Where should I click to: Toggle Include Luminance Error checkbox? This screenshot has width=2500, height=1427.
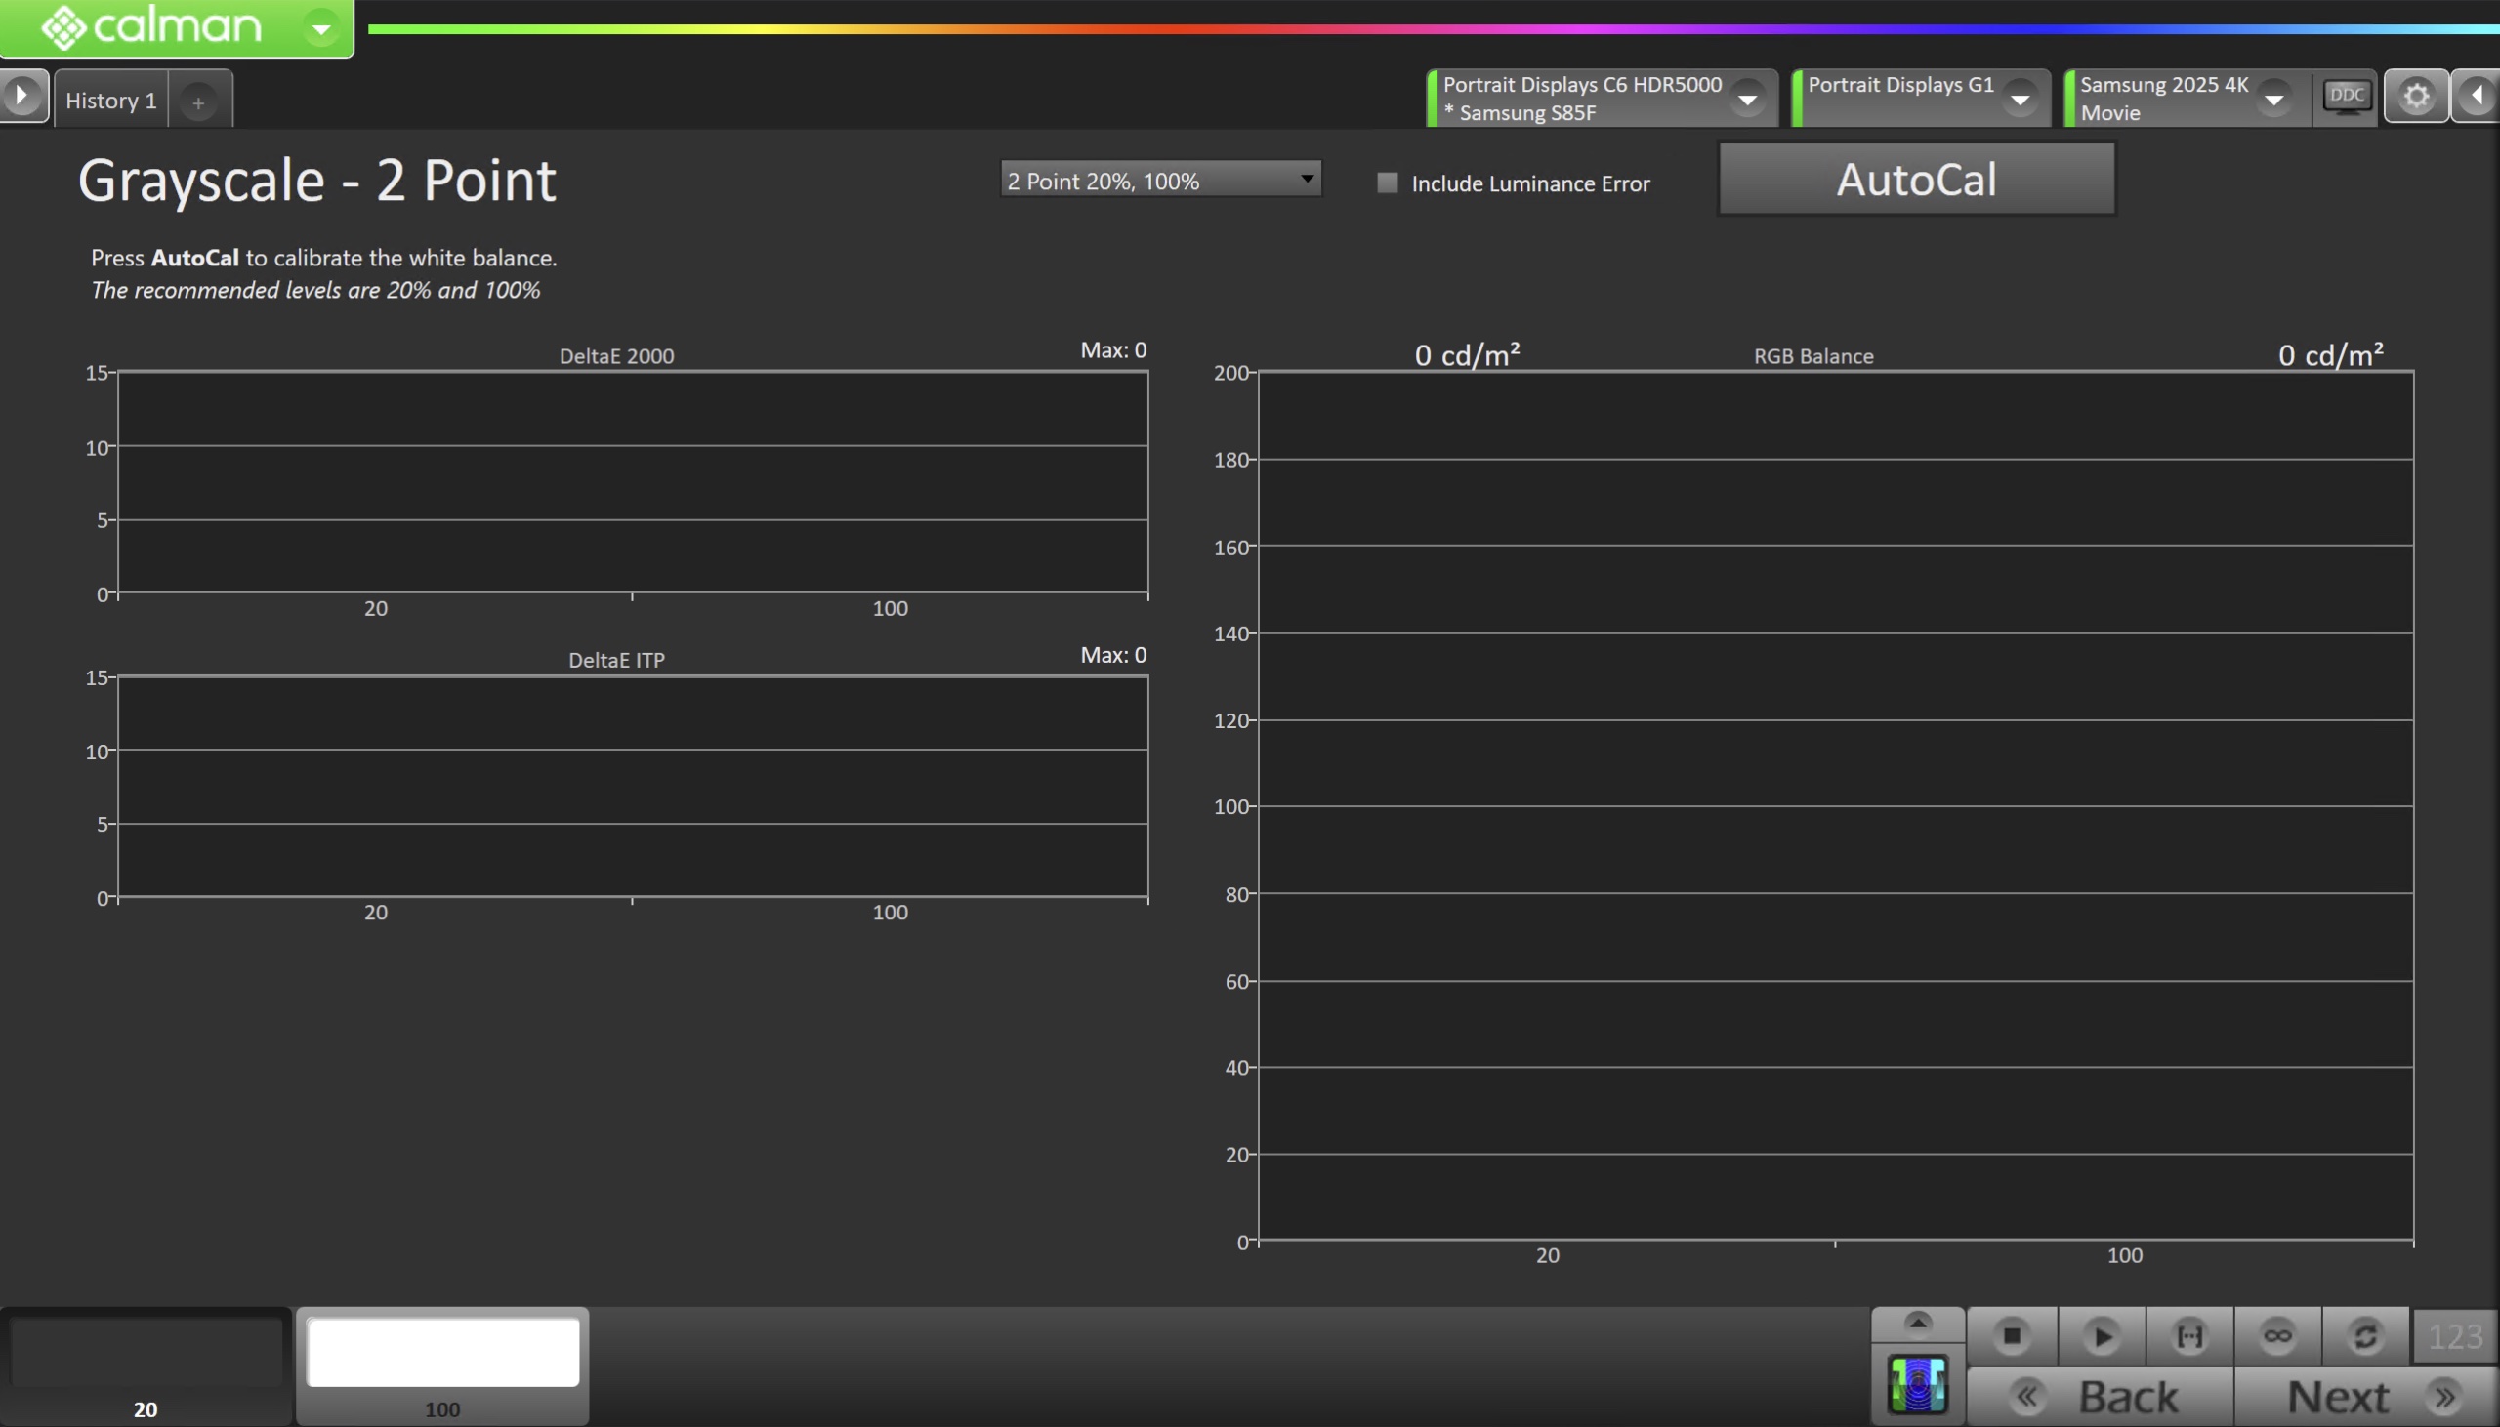click(1388, 183)
